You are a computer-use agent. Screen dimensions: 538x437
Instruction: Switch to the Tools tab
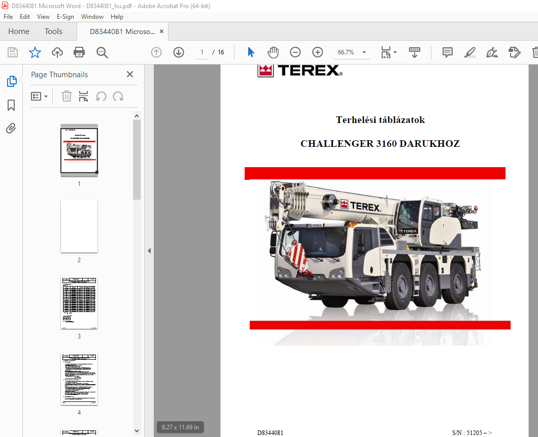53,32
